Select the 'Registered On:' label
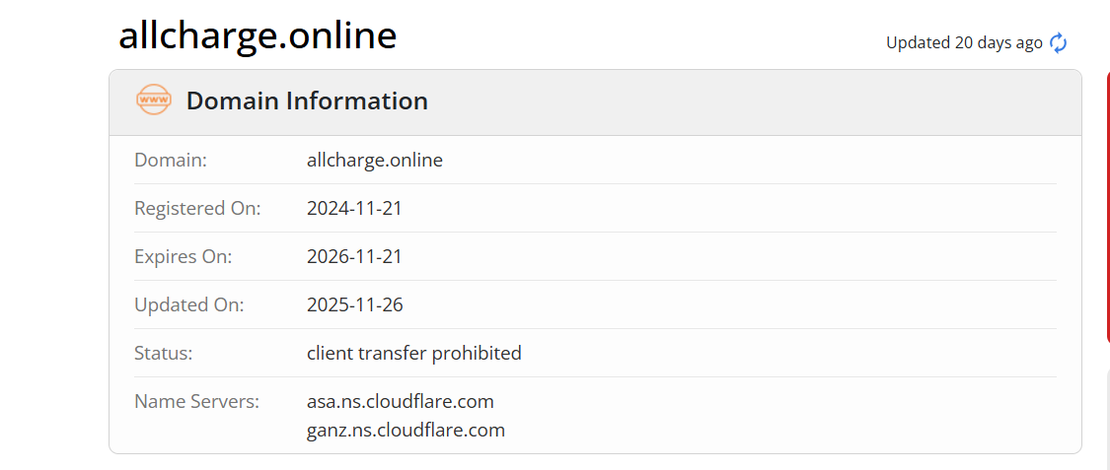 pyautogui.click(x=197, y=209)
